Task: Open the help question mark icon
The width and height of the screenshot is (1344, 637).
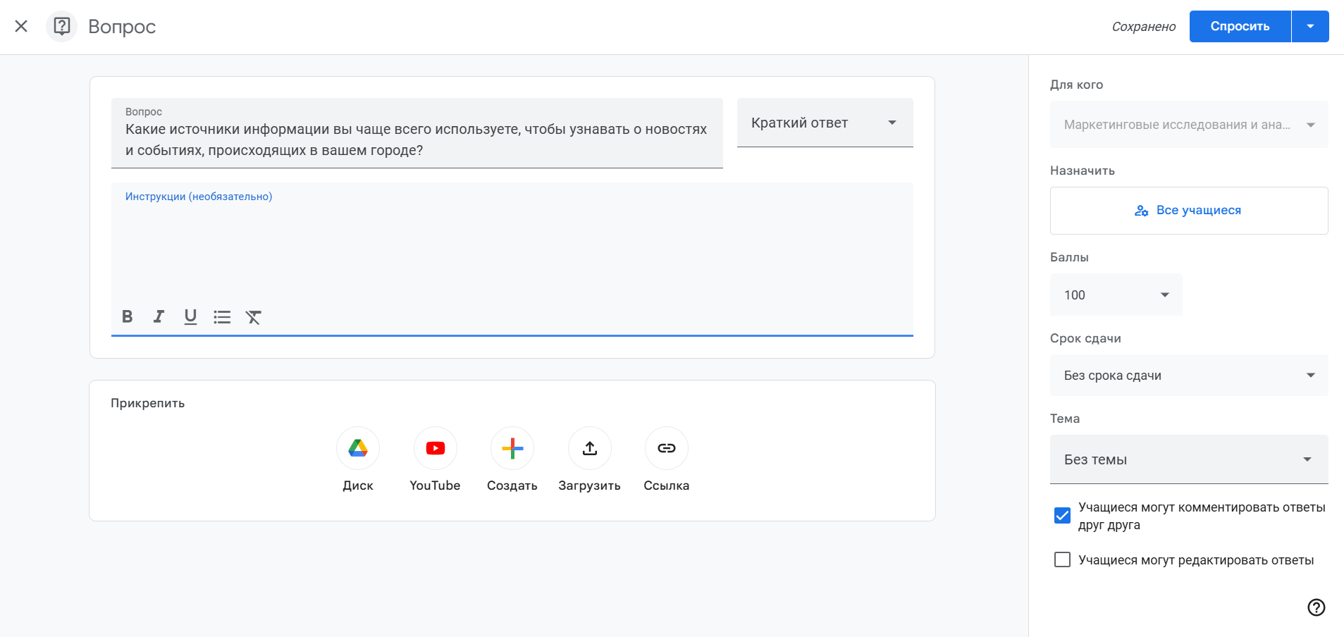Action: (1315, 607)
